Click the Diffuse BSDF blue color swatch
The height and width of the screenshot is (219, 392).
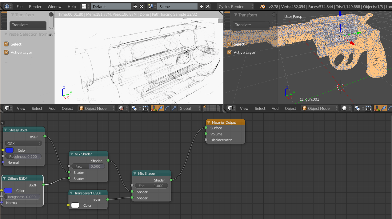pos(8,191)
